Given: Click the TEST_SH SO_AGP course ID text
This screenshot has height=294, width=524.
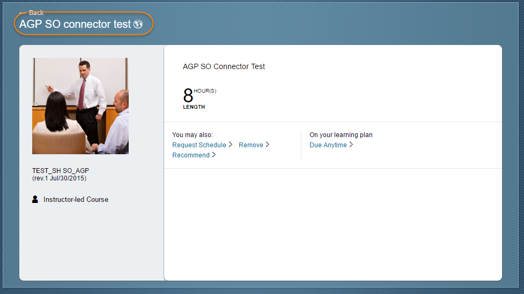Looking at the screenshot, I should click(x=61, y=170).
